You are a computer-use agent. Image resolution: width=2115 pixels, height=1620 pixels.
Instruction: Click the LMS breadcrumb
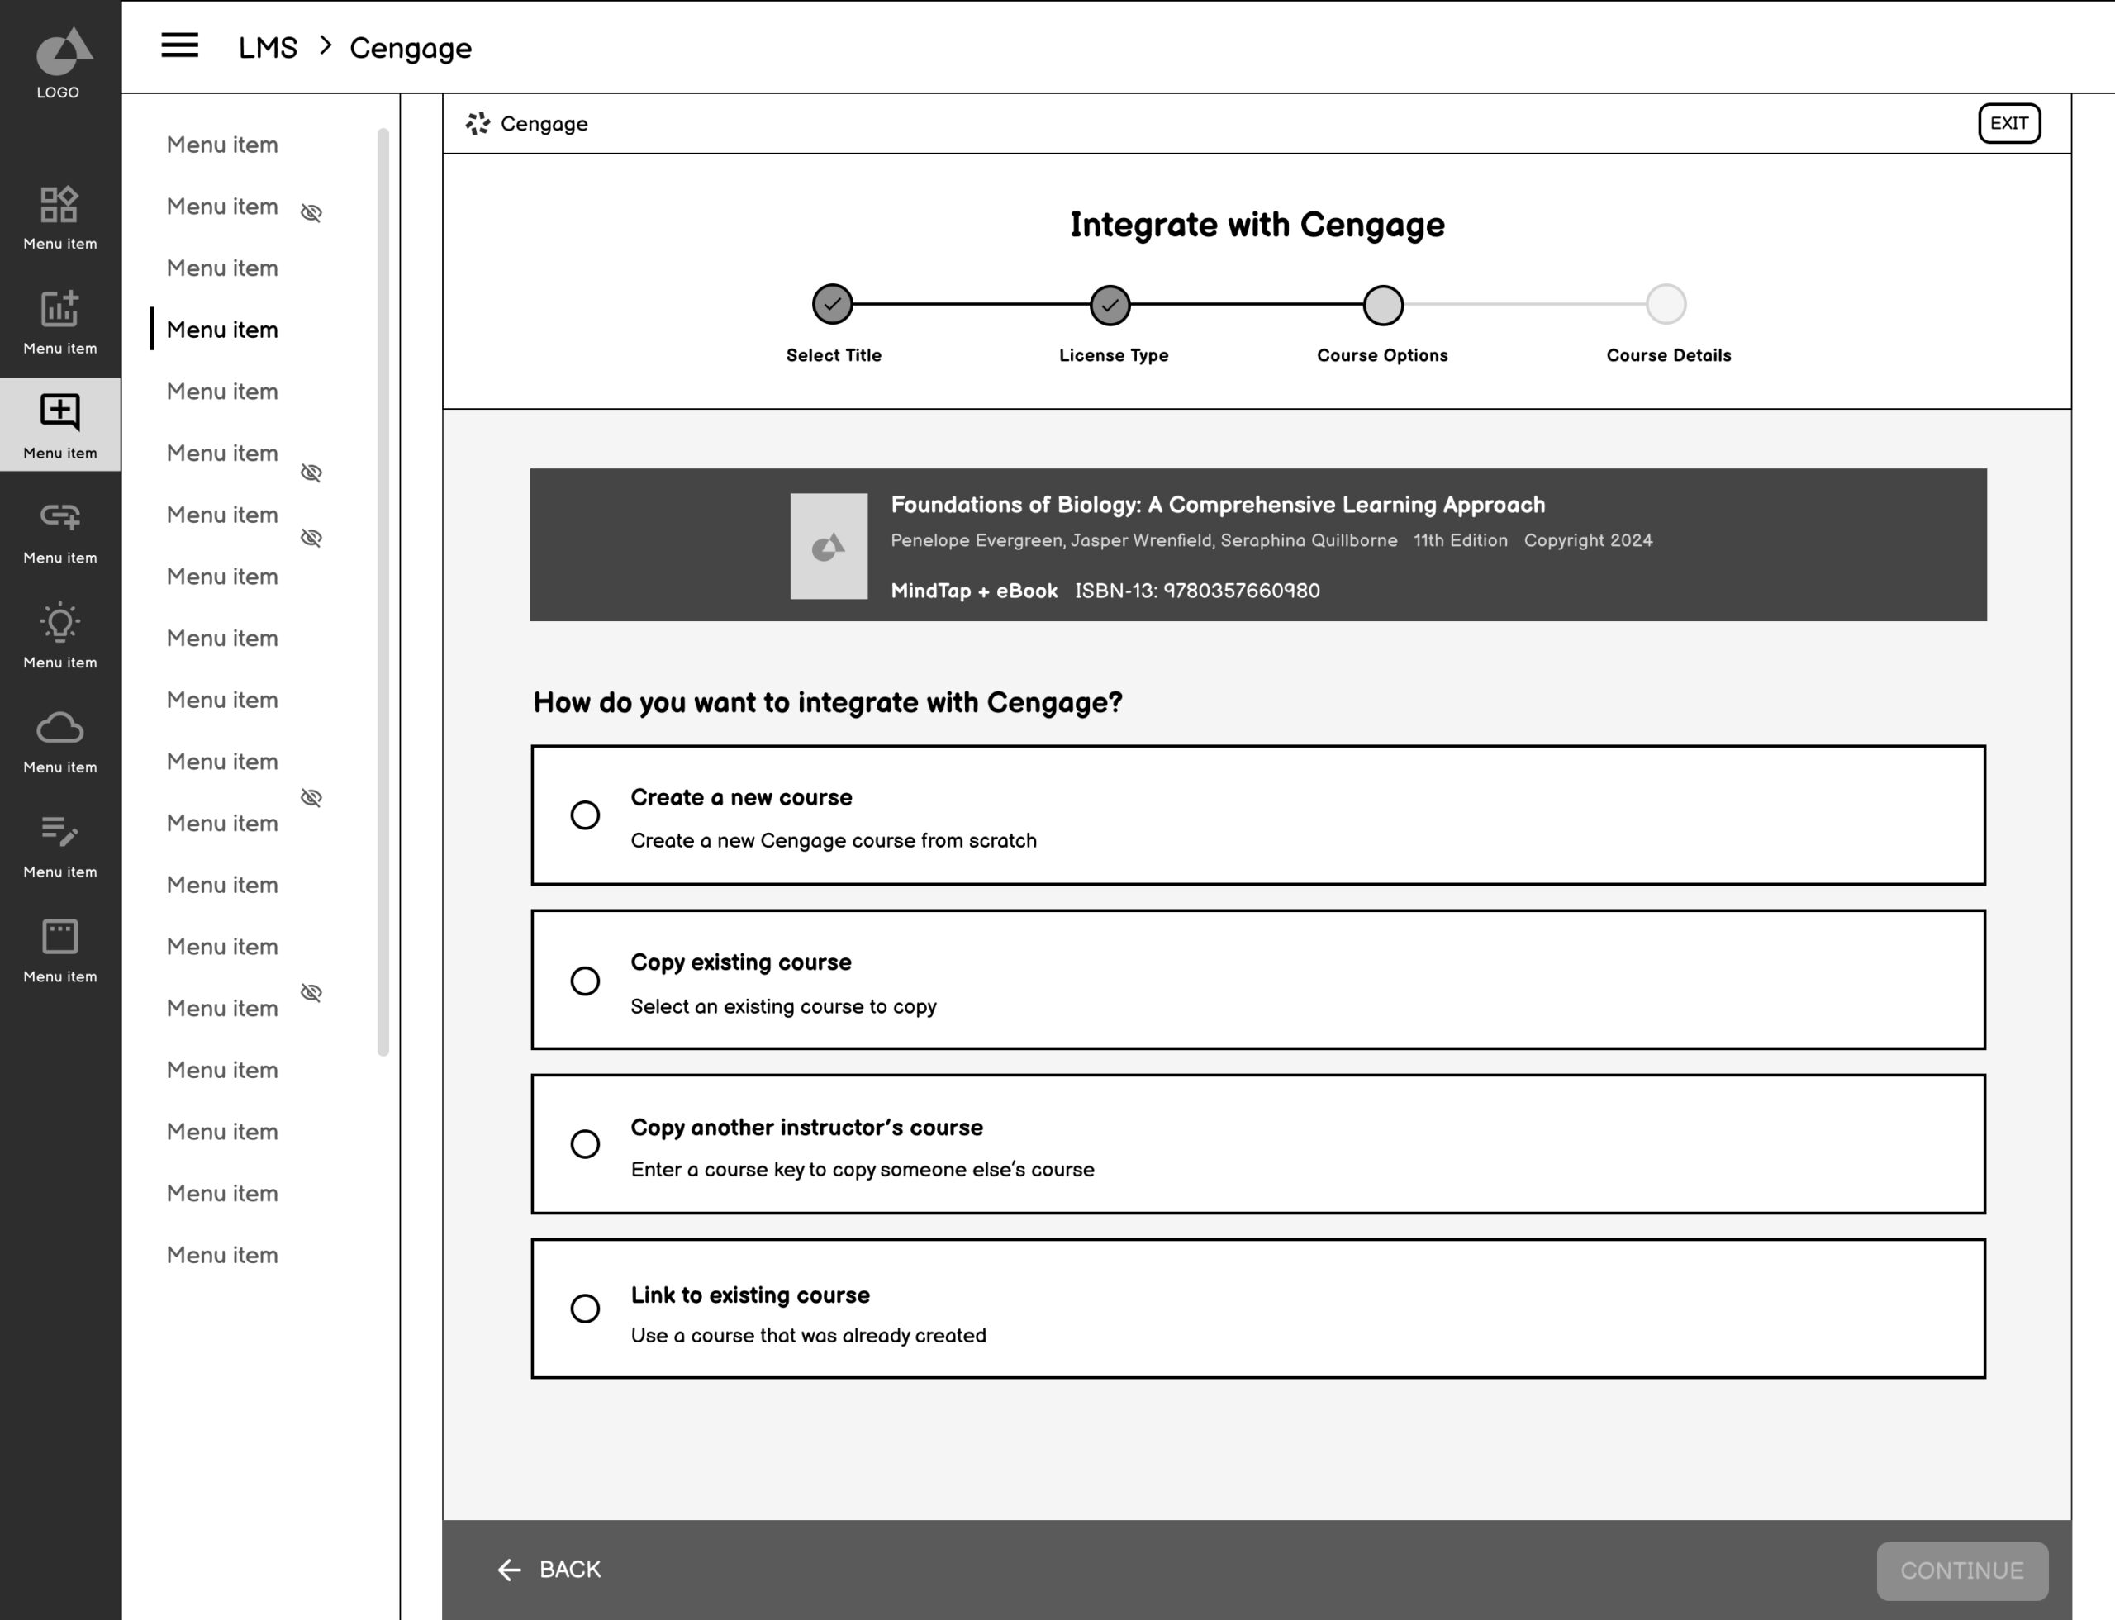269,47
